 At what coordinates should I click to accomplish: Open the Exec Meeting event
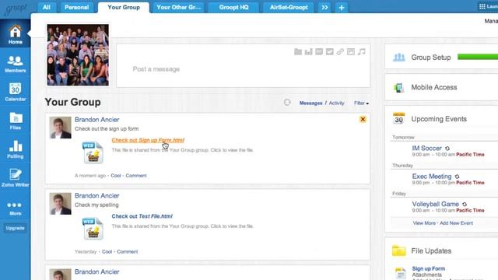point(432,177)
